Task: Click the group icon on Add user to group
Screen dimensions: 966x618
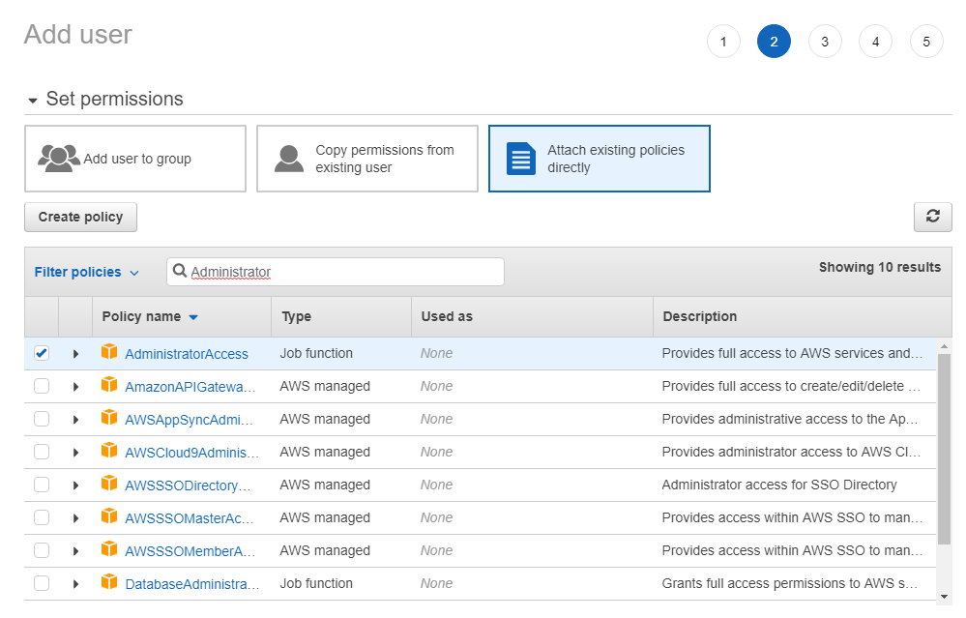Action: click(59, 159)
